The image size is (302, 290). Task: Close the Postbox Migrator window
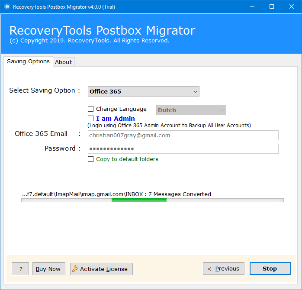(292, 7)
